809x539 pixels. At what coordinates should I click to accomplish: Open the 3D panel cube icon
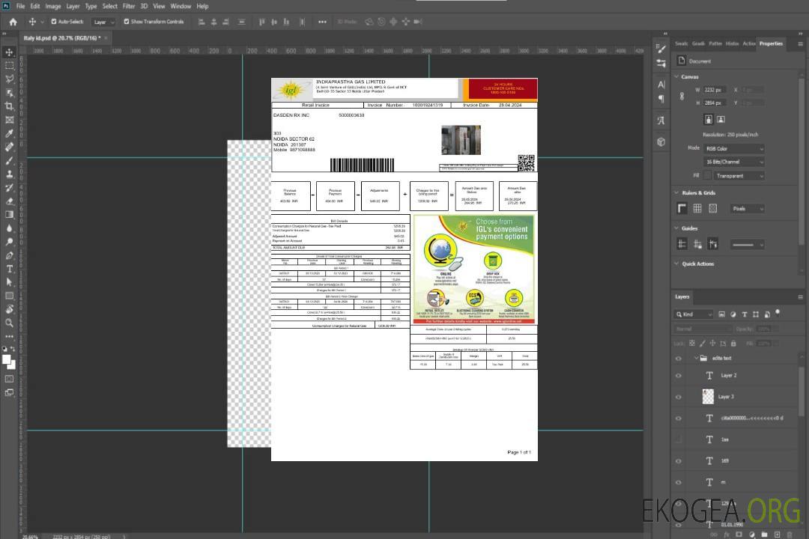[661, 141]
